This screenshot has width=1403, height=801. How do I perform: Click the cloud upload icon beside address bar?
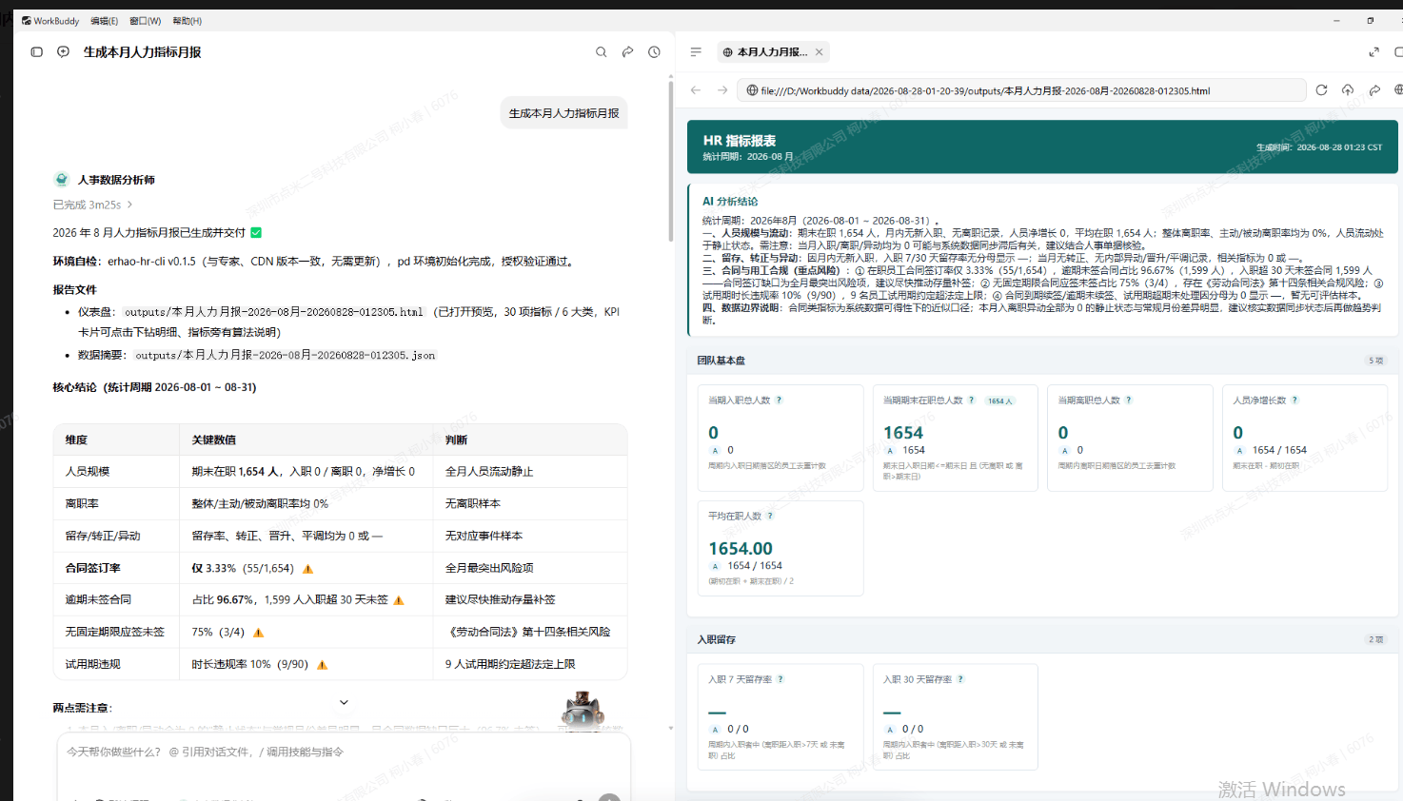point(1348,90)
